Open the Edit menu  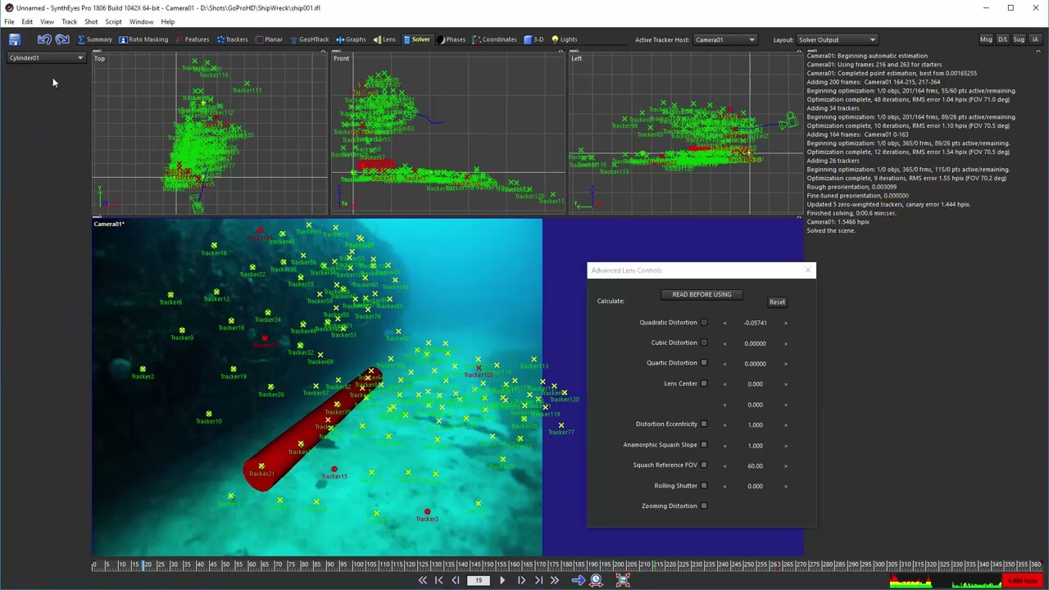click(27, 21)
